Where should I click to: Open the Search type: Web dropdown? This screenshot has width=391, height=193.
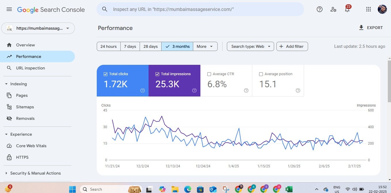point(250,46)
